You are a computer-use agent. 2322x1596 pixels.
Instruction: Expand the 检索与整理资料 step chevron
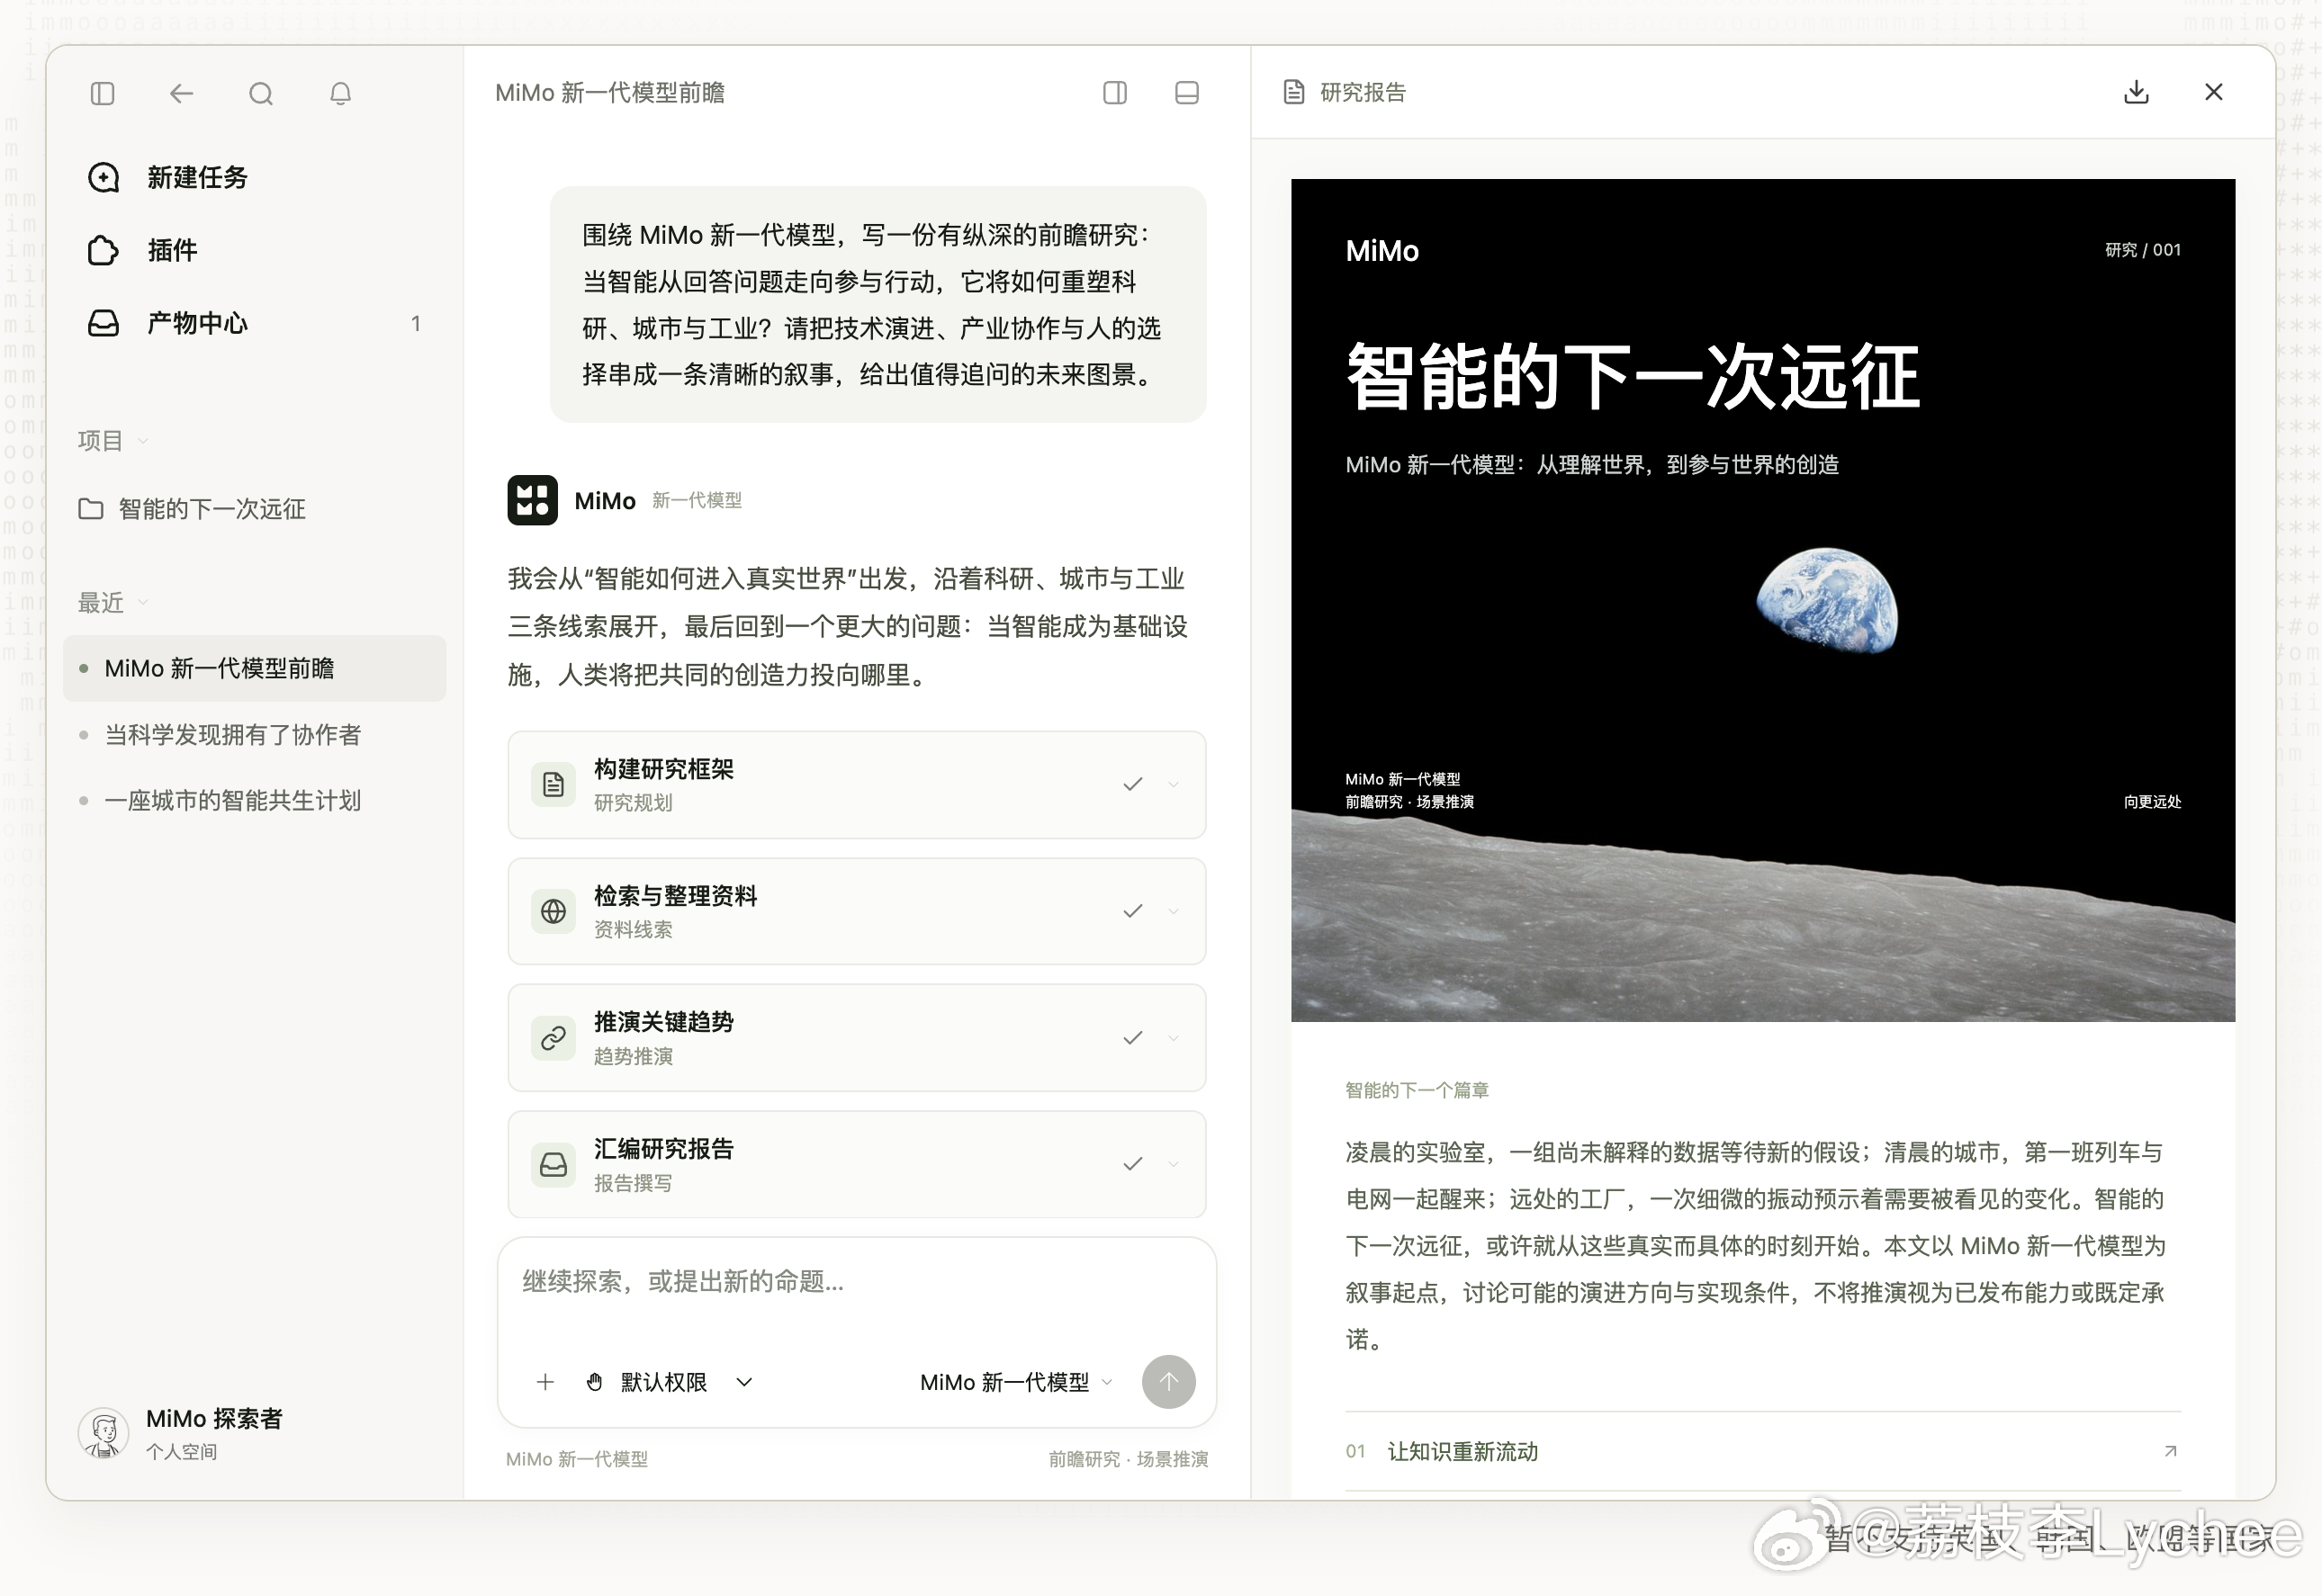click(x=1174, y=911)
